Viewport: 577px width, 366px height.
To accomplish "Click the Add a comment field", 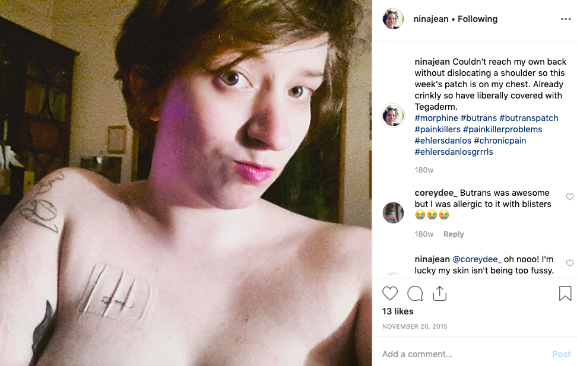I will click(x=464, y=354).
